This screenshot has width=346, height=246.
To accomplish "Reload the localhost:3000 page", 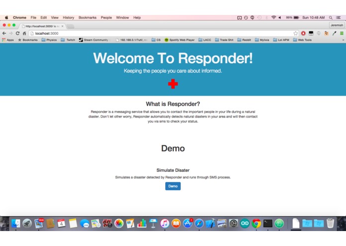I will [17, 33].
